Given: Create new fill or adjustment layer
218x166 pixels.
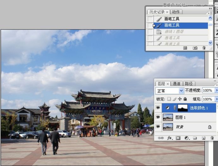Looking at the screenshot, I should click(187, 138).
